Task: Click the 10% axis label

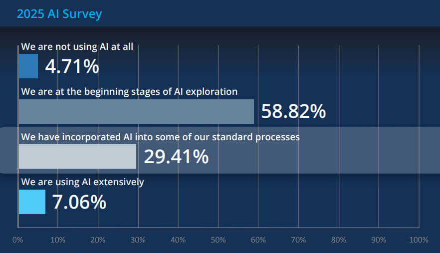Action: (x=58, y=240)
